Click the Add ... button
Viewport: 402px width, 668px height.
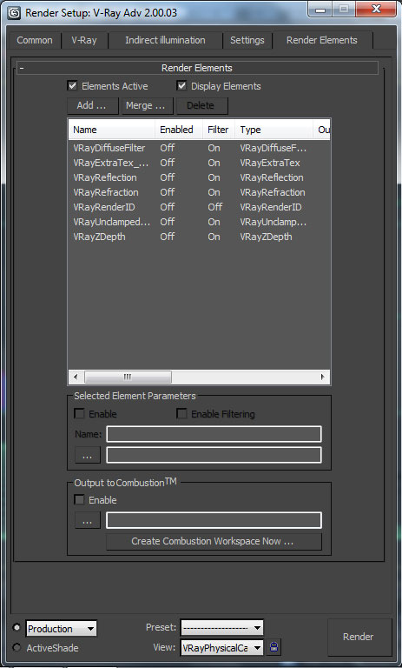[92, 105]
